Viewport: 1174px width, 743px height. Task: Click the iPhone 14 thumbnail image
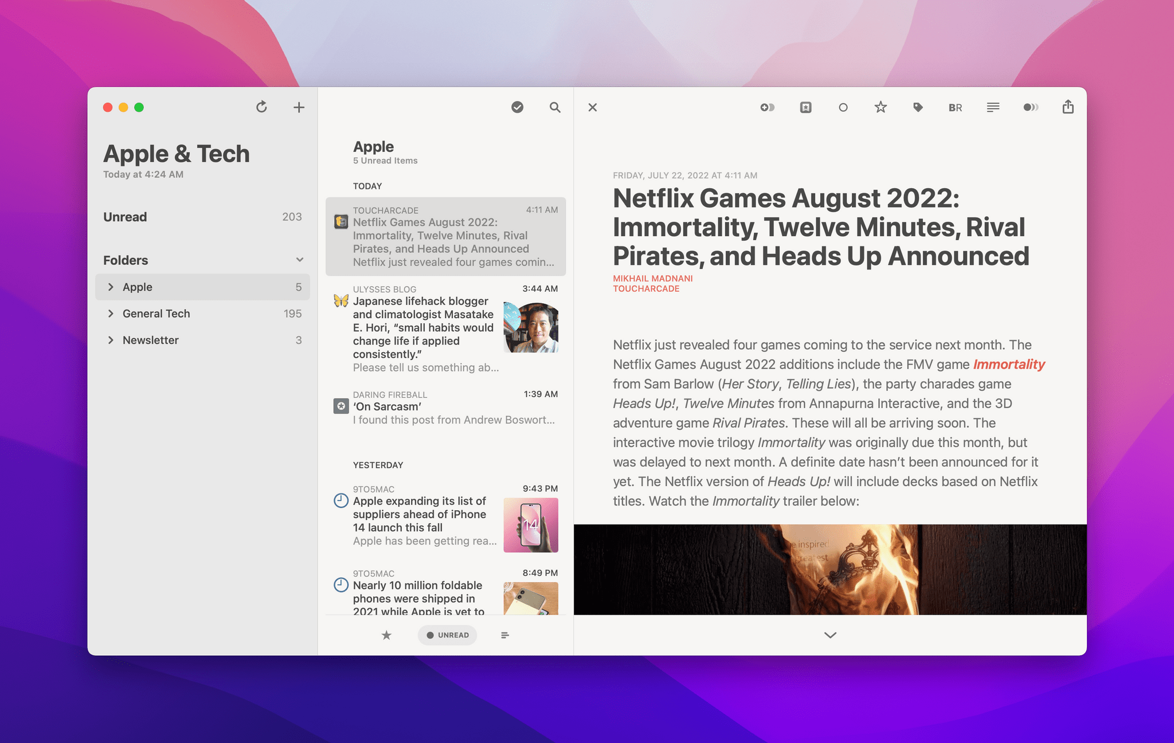coord(531,525)
